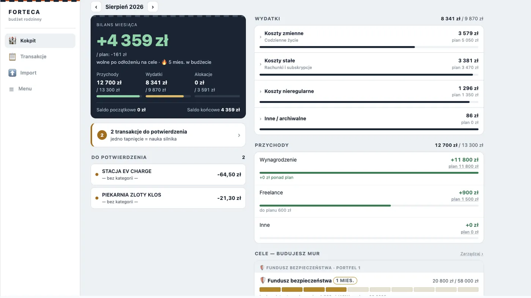531x298 pixels.
Task: Open STACJA EV CHARGE transaction
Action: click(x=168, y=175)
